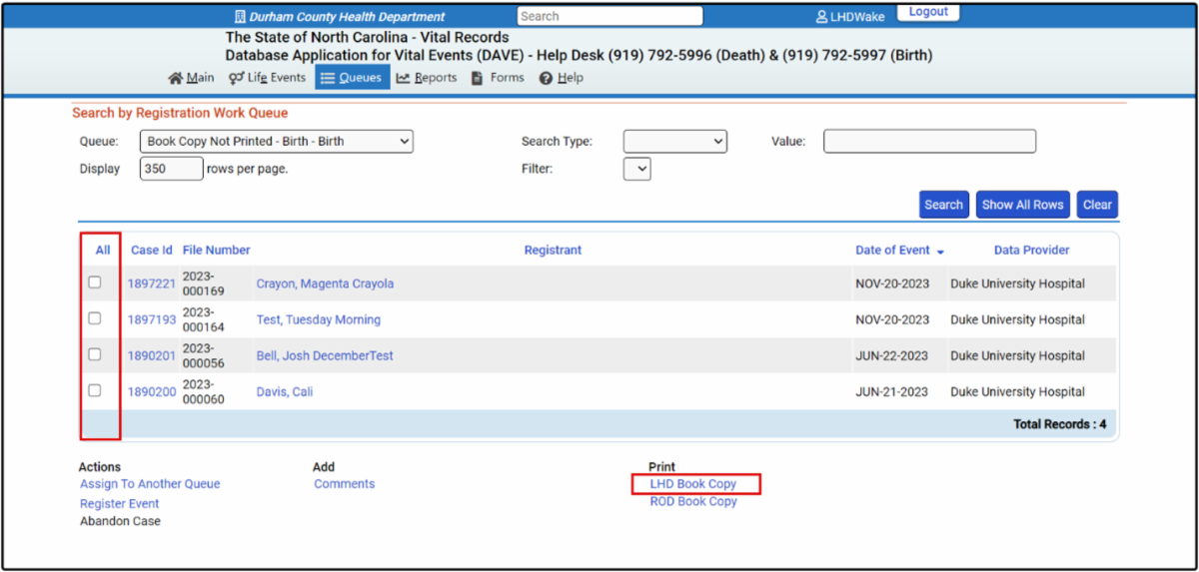Click the Show All Rows button

pos(1023,205)
